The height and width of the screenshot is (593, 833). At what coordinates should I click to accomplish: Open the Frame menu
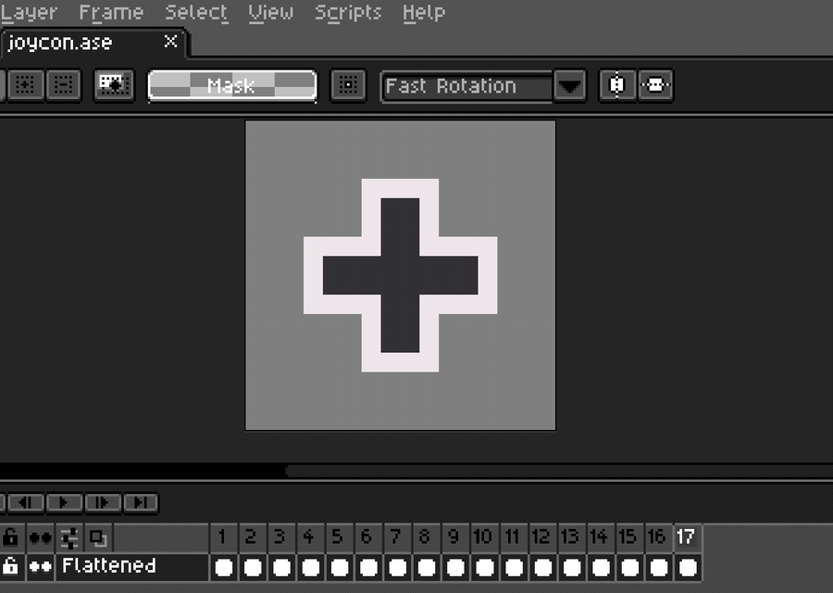(x=111, y=12)
